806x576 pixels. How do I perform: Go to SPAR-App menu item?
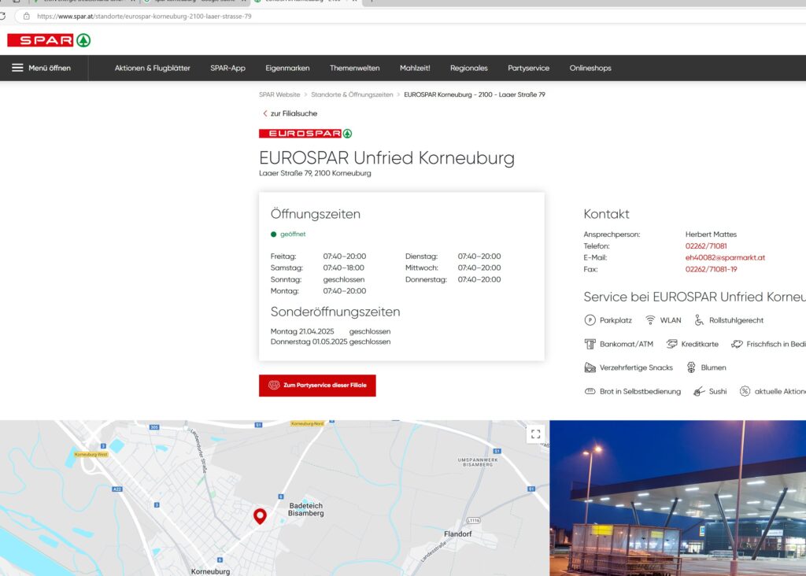point(227,68)
